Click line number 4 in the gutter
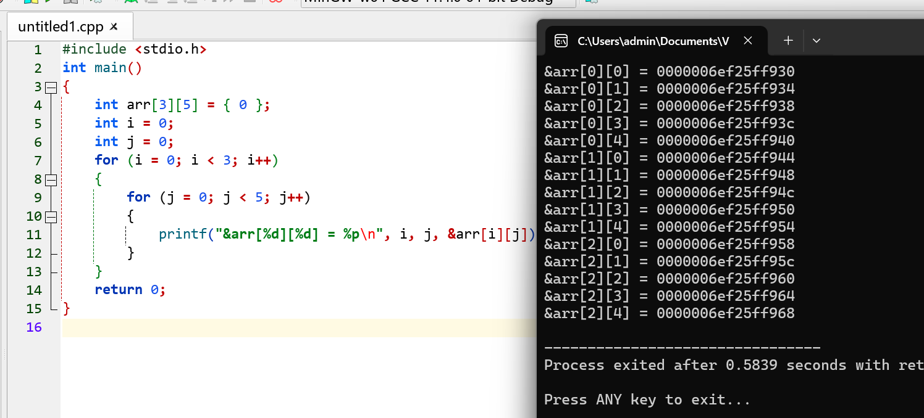This screenshot has height=418, width=924. pyautogui.click(x=38, y=105)
